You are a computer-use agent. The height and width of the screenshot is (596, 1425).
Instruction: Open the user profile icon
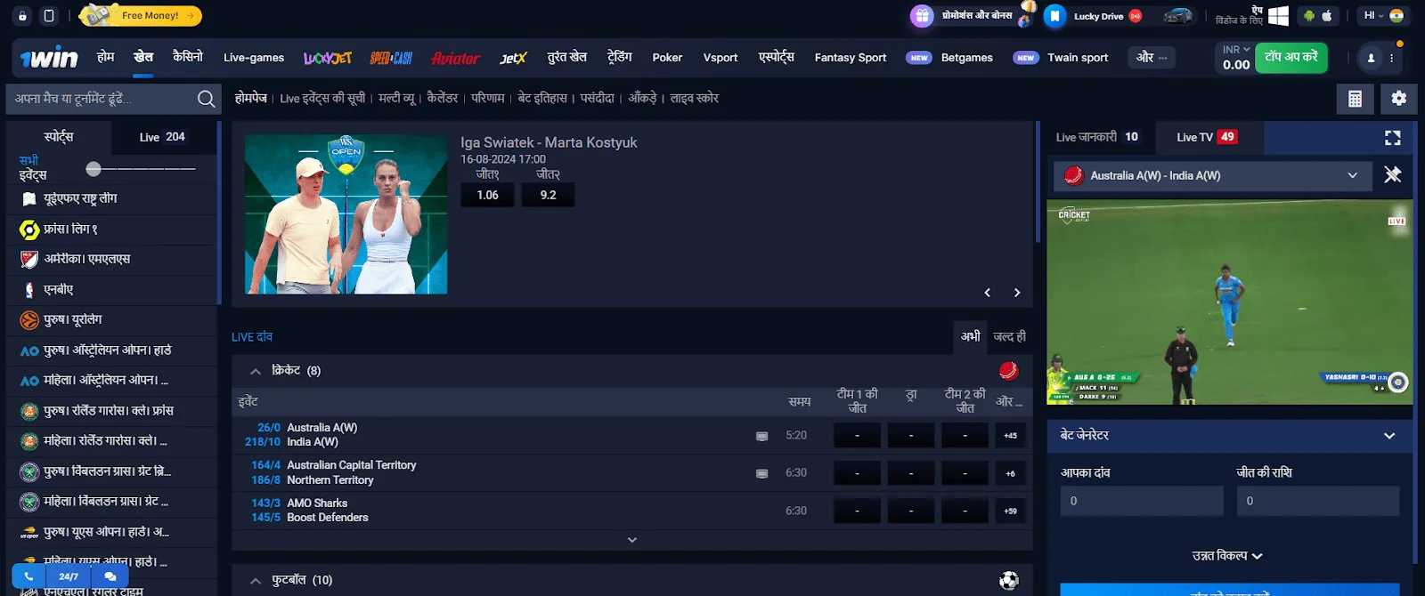click(1371, 58)
